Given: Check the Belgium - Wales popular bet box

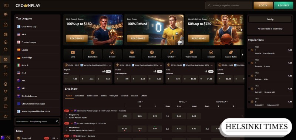Looking at the screenshot, I should point(249,76).
